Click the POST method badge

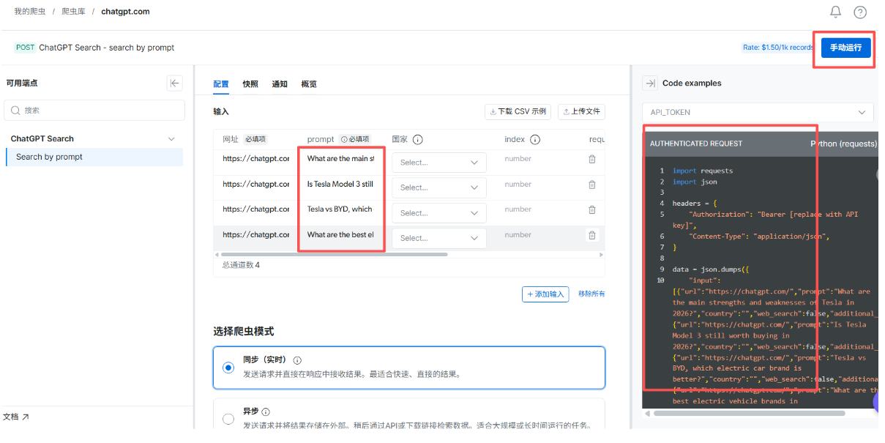[25, 48]
